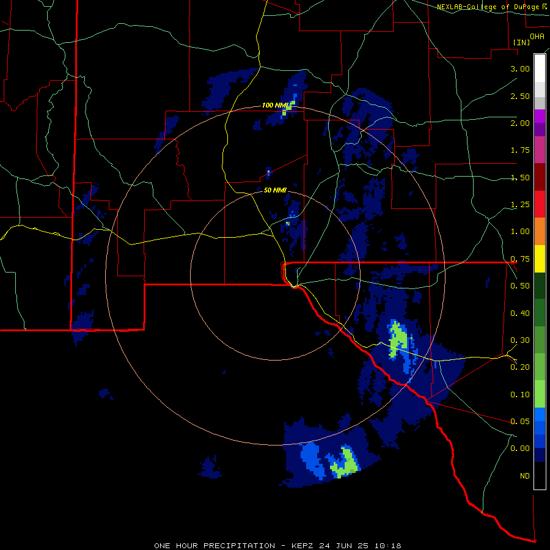Click the 0.50 legend value
This screenshot has height=550, width=550.
tap(520, 286)
